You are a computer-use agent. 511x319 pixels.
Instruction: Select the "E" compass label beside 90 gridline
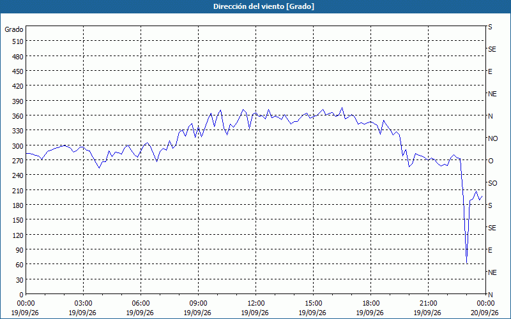(490, 250)
